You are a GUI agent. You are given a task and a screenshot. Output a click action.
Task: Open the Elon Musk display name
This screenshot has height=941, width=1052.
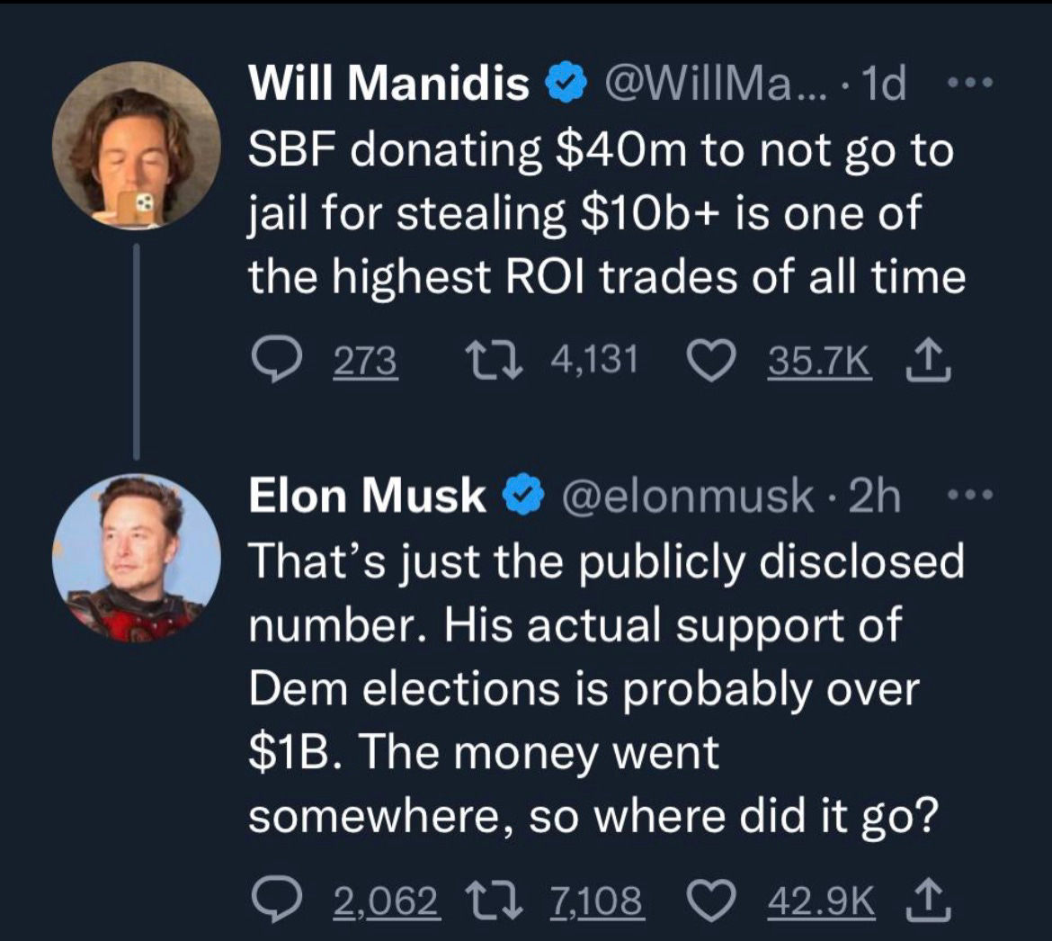click(367, 497)
